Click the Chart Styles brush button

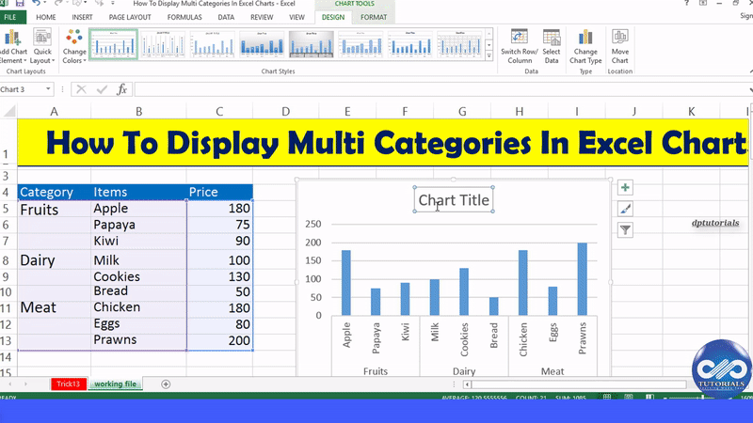625,209
